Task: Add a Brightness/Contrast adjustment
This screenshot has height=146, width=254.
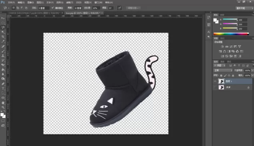Action: 222,46
